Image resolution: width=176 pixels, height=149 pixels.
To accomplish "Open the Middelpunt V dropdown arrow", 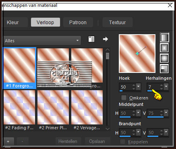I will click(x=166, y=113).
